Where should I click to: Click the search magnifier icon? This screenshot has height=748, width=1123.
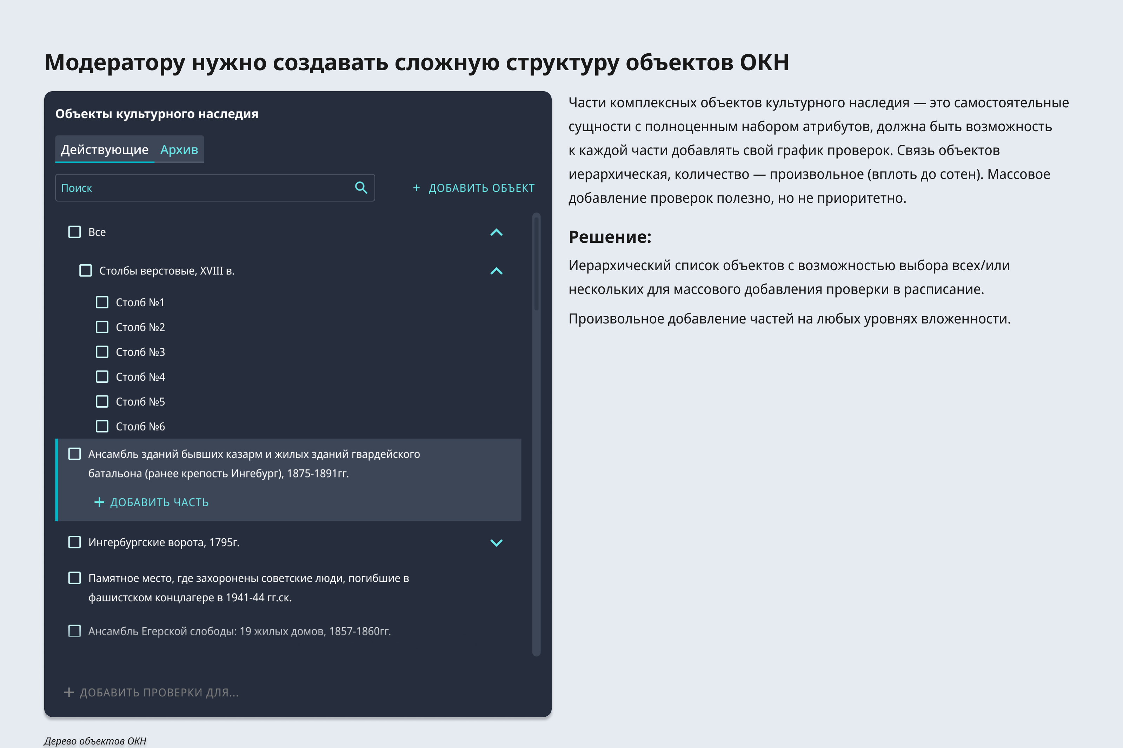coord(361,187)
